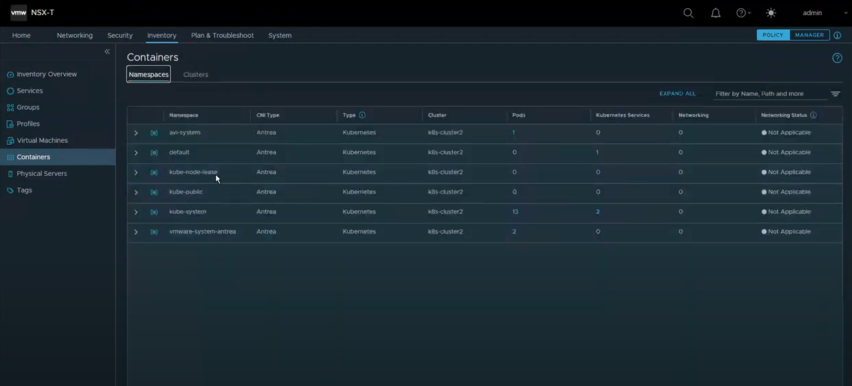
Task: Click the avi-system namespace icon
Action: coord(154,133)
